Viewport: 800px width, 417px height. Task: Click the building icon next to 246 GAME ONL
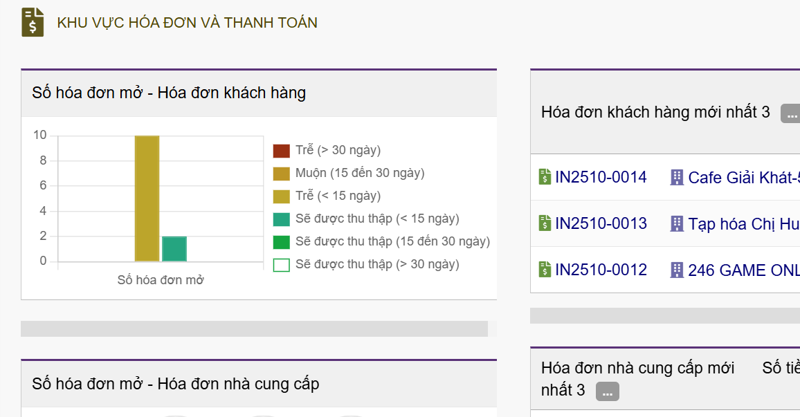point(677,270)
